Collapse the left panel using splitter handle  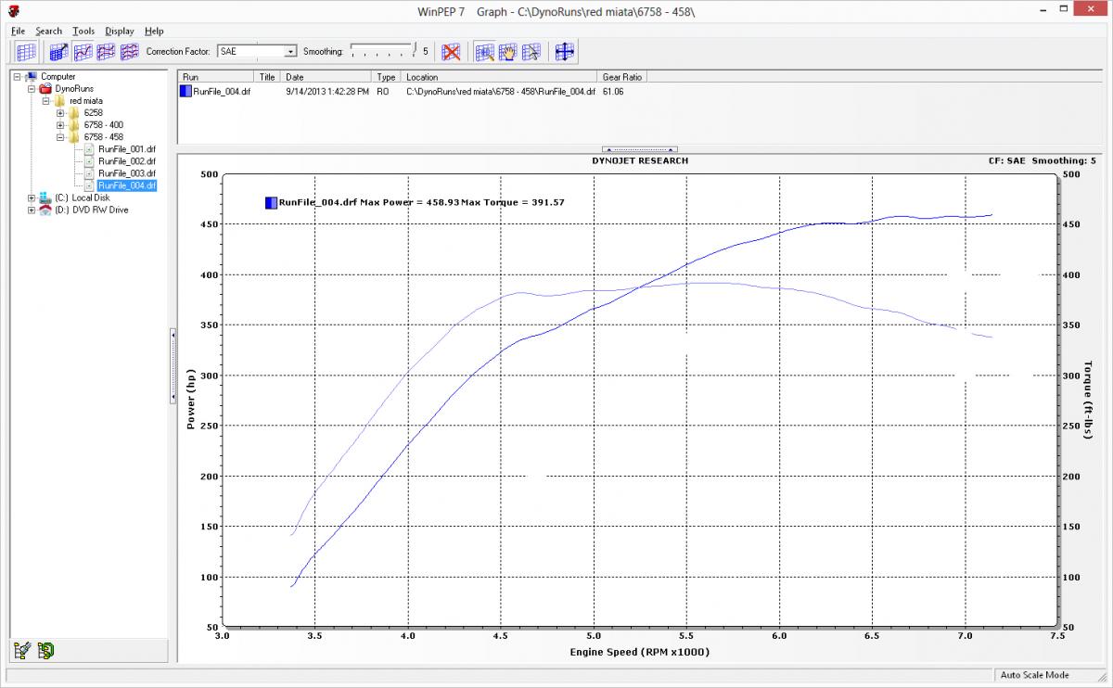(x=173, y=366)
